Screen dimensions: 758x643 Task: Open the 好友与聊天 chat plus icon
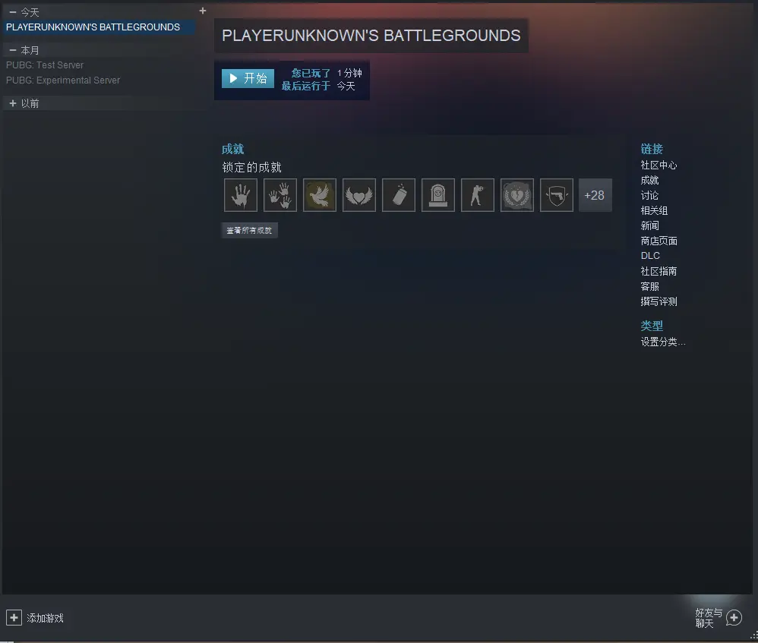click(734, 617)
